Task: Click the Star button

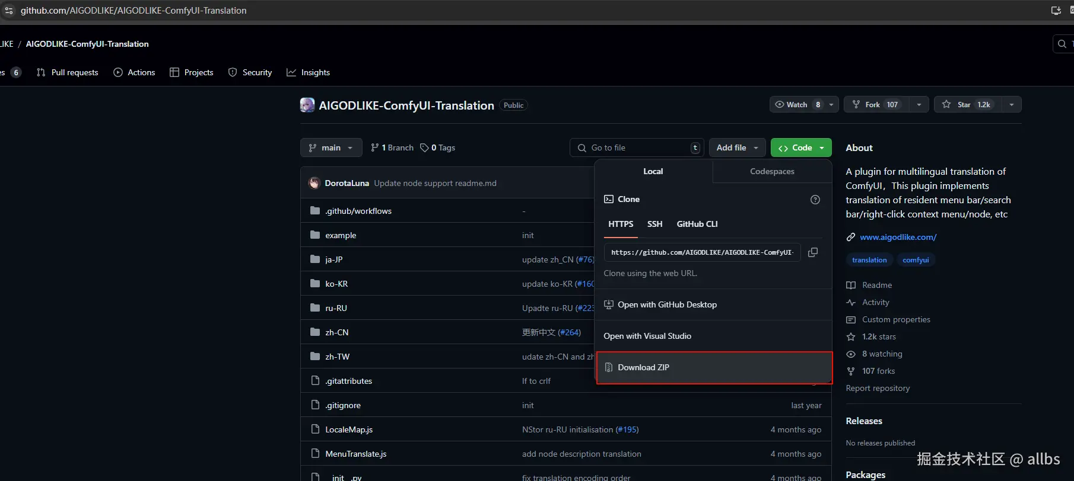Action: 968,104
